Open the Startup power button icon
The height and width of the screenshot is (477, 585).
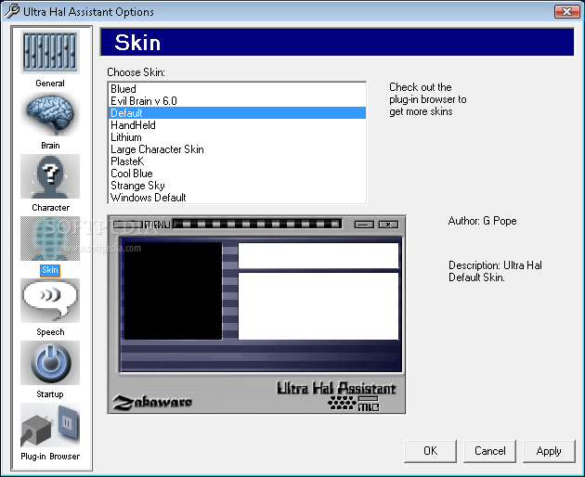[x=50, y=363]
